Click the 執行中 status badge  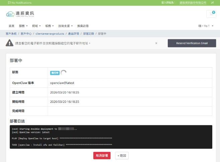point(55,73)
